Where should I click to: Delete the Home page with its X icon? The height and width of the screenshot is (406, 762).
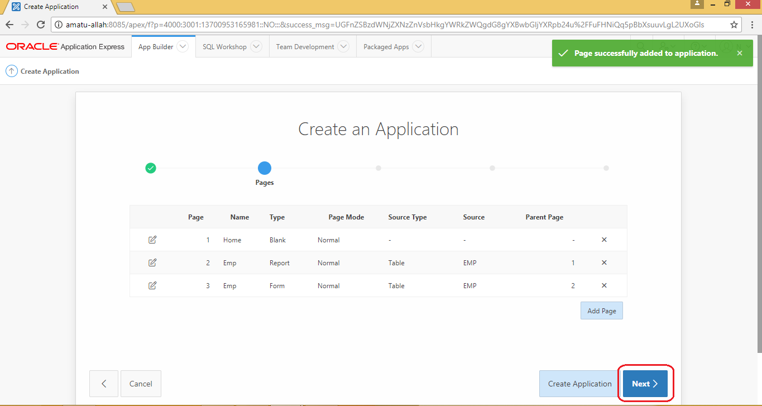[x=604, y=240]
